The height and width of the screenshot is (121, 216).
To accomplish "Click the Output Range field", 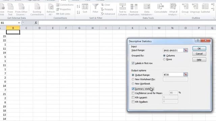I will [x=173, y=75].
